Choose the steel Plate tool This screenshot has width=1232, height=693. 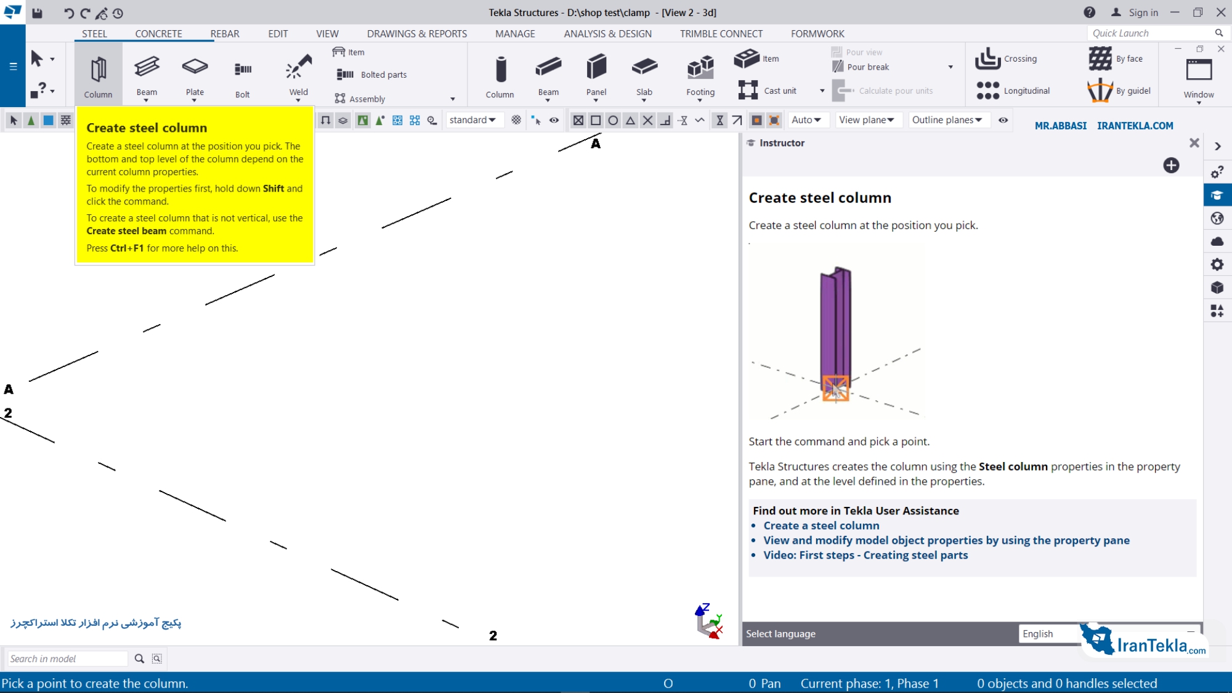(x=195, y=75)
